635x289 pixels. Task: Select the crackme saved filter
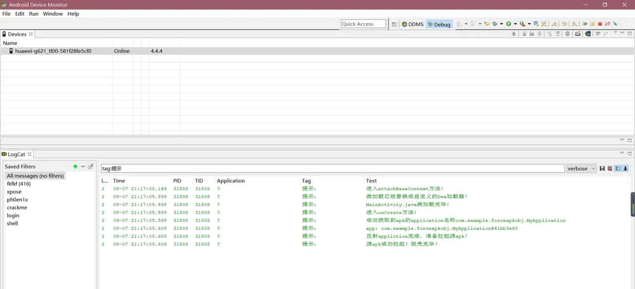tap(17, 208)
